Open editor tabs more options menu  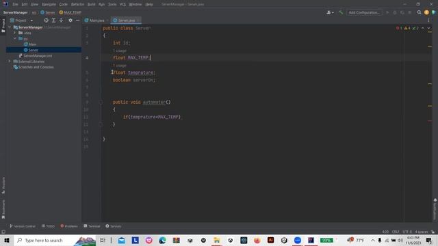[x=428, y=20]
